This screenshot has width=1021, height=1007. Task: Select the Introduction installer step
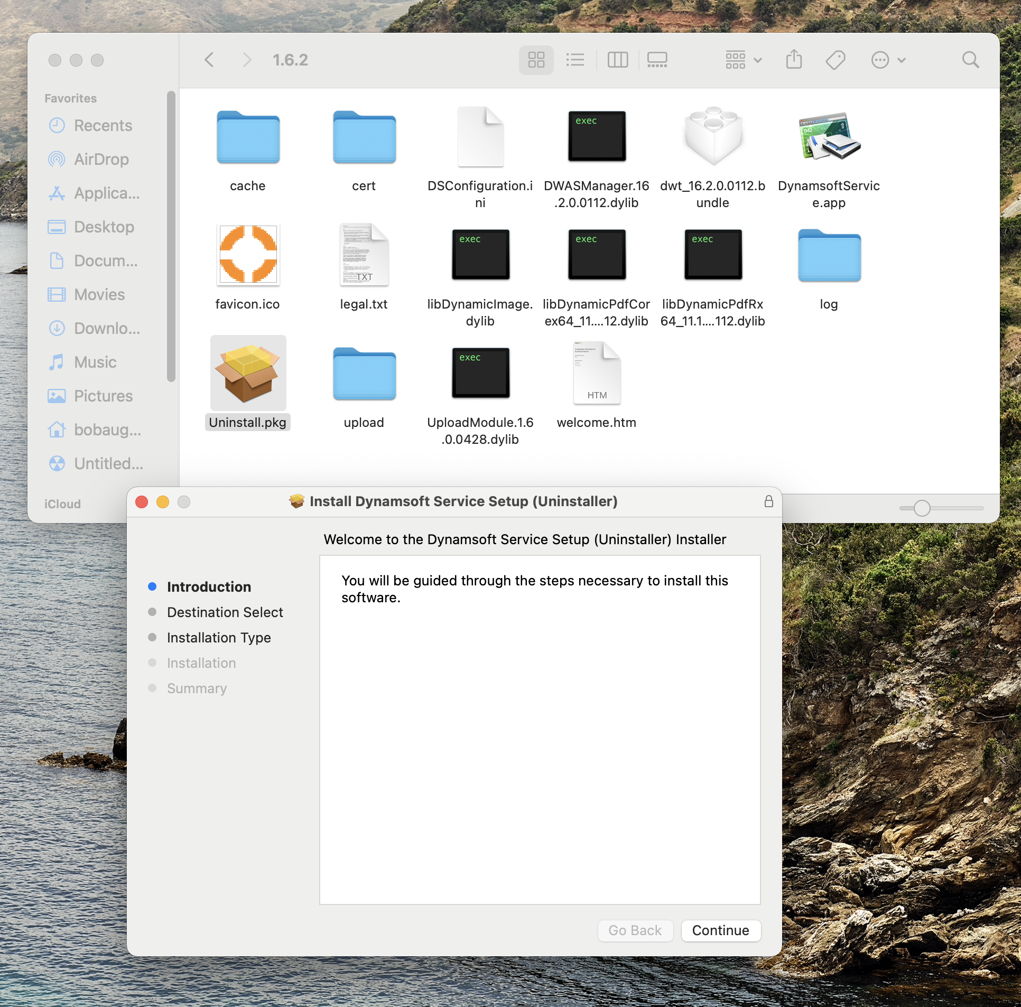pos(209,586)
